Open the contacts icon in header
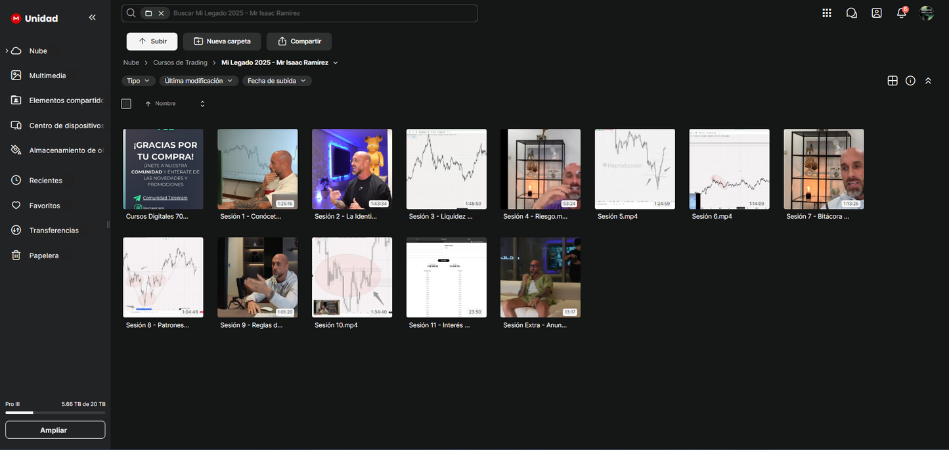 pyautogui.click(x=876, y=13)
